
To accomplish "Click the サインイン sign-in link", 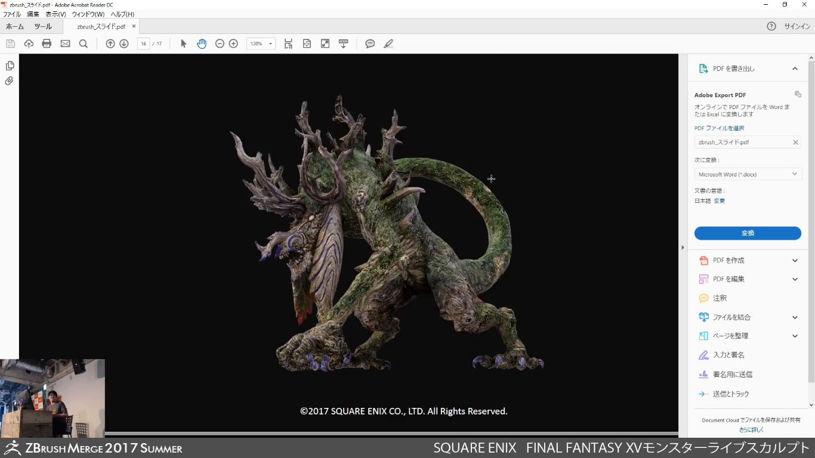I will 797,26.
